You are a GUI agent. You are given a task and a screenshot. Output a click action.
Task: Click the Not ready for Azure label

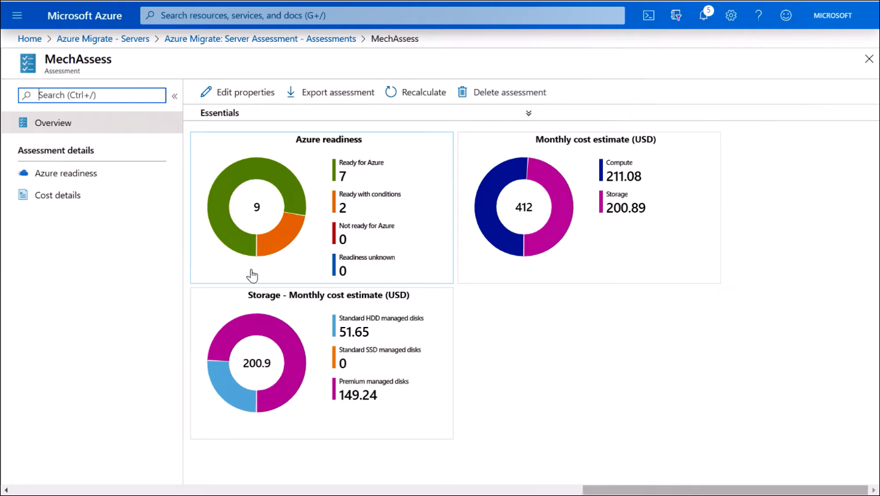(x=367, y=226)
